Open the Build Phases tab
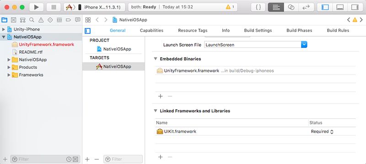Image resolution: width=366 pixels, height=164 pixels. (299, 31)
